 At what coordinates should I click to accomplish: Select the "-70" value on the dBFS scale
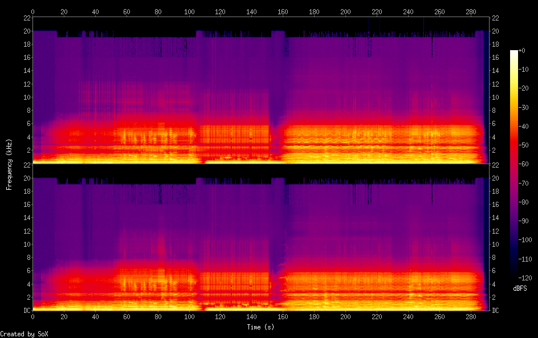pyautogui.click(x=524, y=183)
